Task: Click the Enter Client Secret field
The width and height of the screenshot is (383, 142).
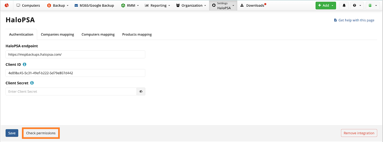Action: point(71,91)
